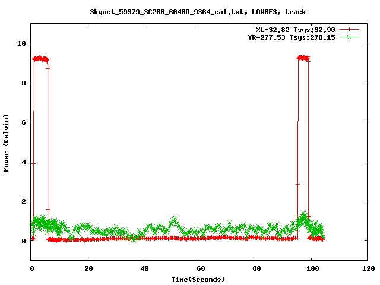Screen dimensions: 380x285
Task: Click the x-axis tick label 40
Action: coord(144,268)
